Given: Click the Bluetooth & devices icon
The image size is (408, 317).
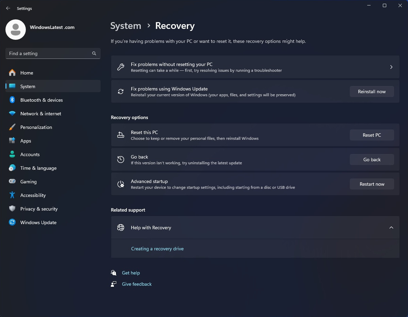Looking at the screenshot, I should point(12,100).
